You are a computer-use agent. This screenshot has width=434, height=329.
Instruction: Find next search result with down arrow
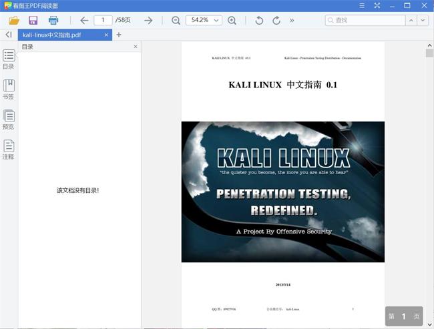point(423,20)
